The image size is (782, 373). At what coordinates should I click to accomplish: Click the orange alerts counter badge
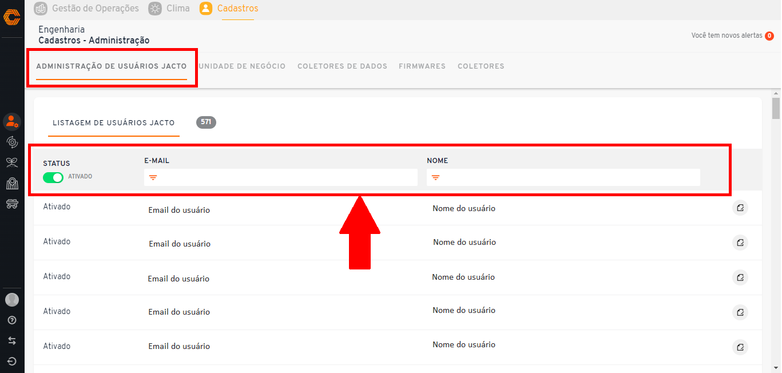769,36
